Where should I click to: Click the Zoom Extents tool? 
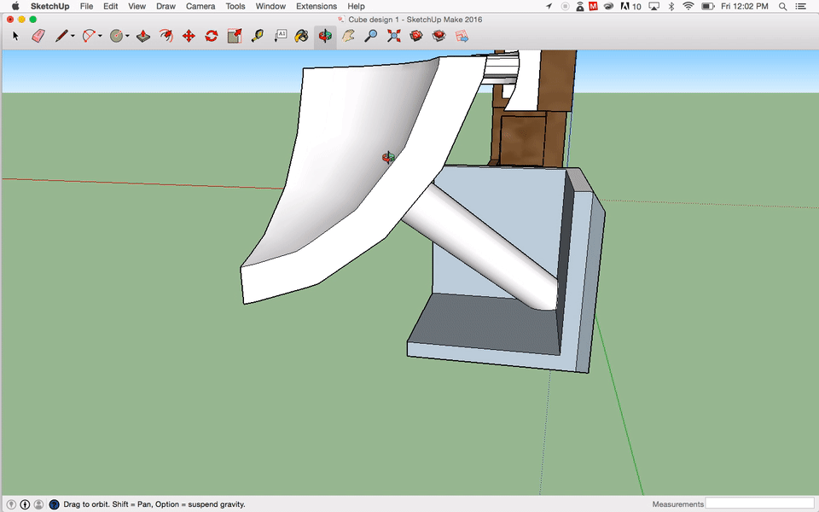(x=393, y=36)
